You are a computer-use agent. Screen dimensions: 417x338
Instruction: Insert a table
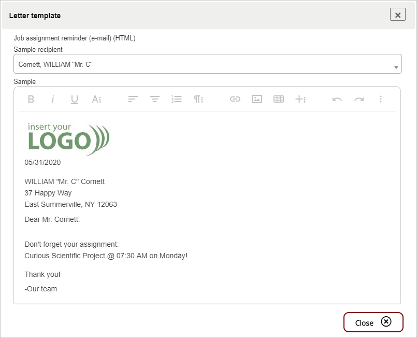pyautogui.click(x=279, y=99)
